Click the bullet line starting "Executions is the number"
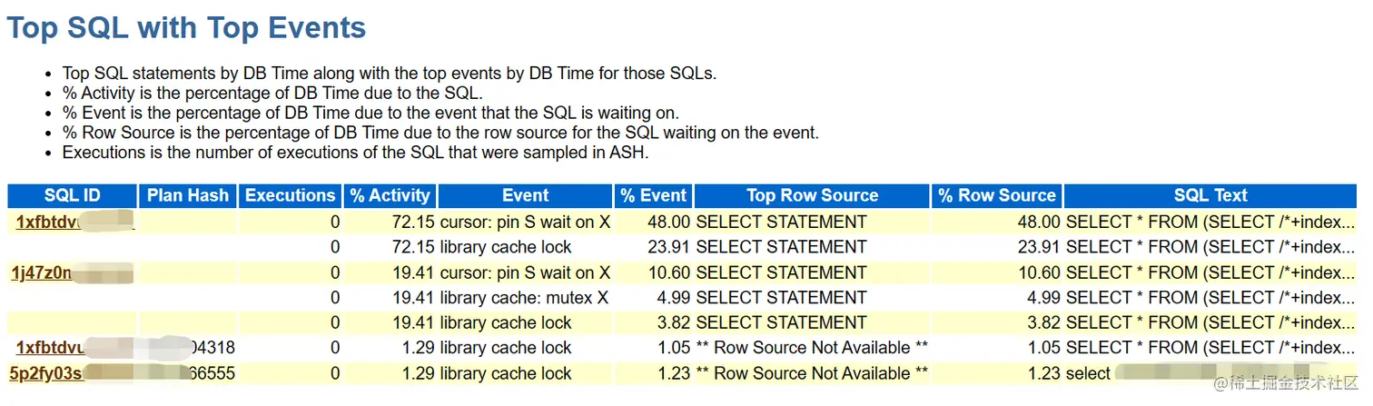 tap(355, 152)
